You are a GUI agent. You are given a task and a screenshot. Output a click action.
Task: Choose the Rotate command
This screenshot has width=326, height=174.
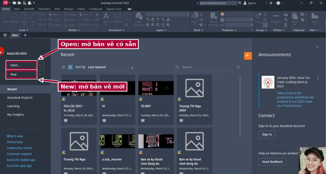click(70, 15)
